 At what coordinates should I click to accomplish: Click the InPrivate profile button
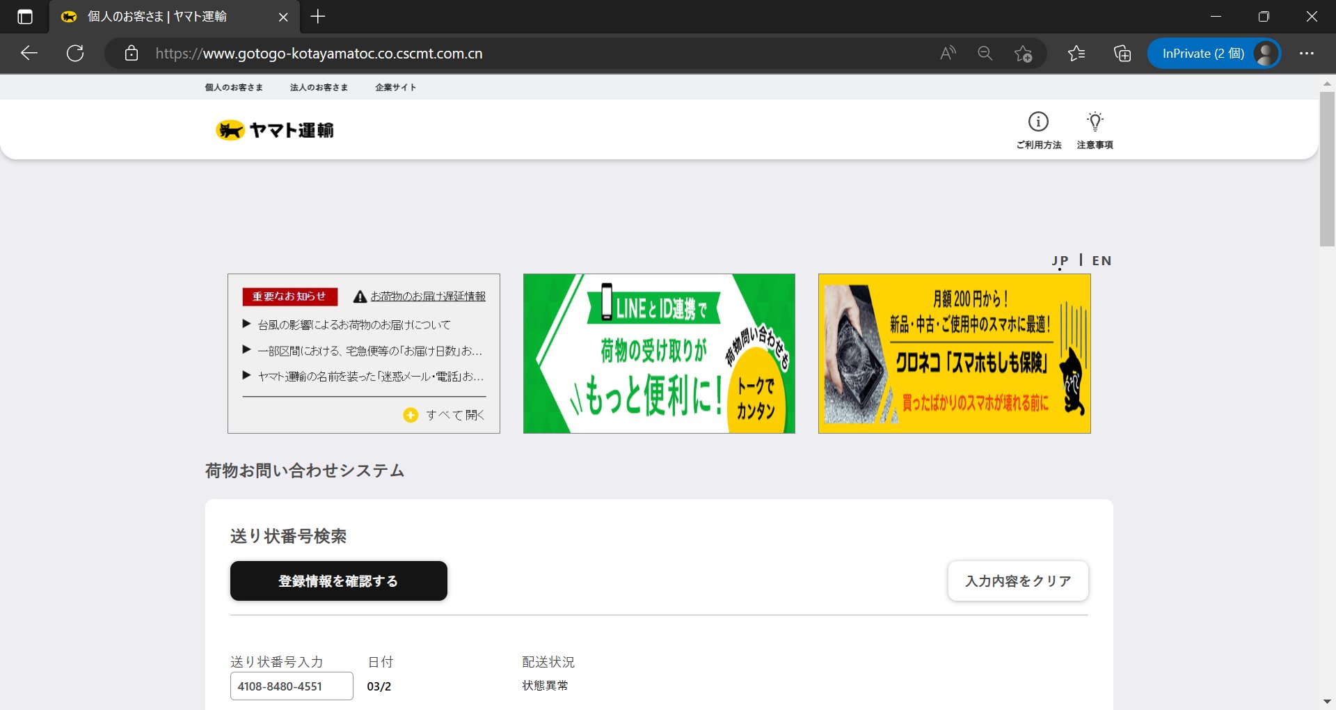1214,54
